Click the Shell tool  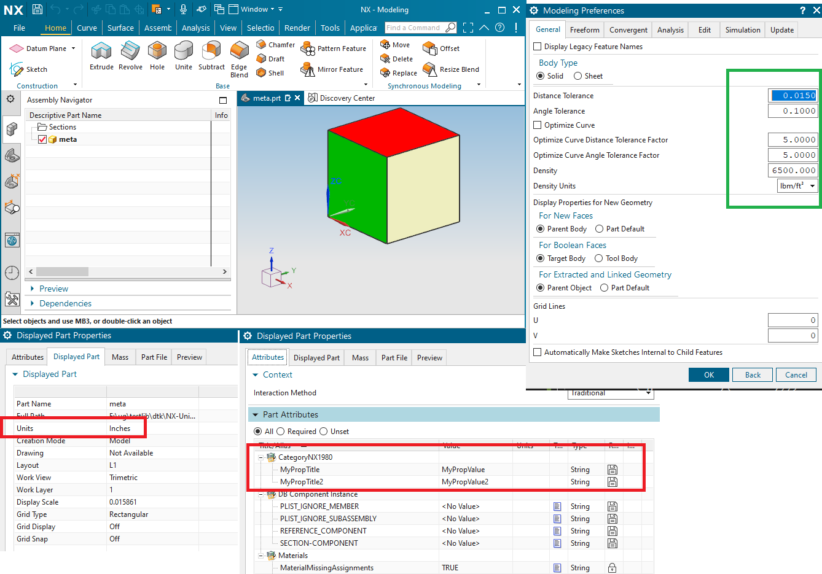270,73
